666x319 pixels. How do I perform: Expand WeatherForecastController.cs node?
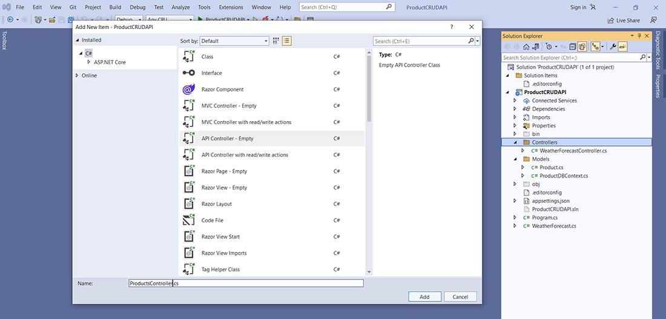(523, 150)
